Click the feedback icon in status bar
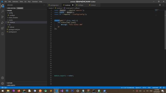 161,88
